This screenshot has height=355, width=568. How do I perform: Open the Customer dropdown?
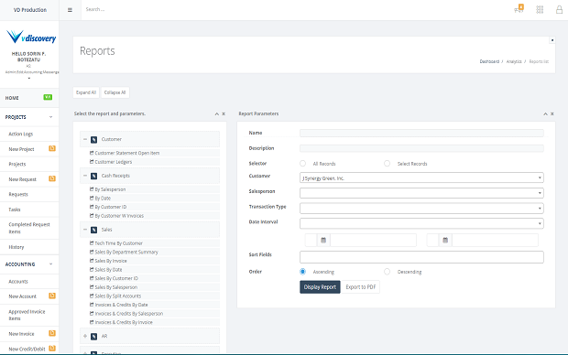click(x=421, y=178)
